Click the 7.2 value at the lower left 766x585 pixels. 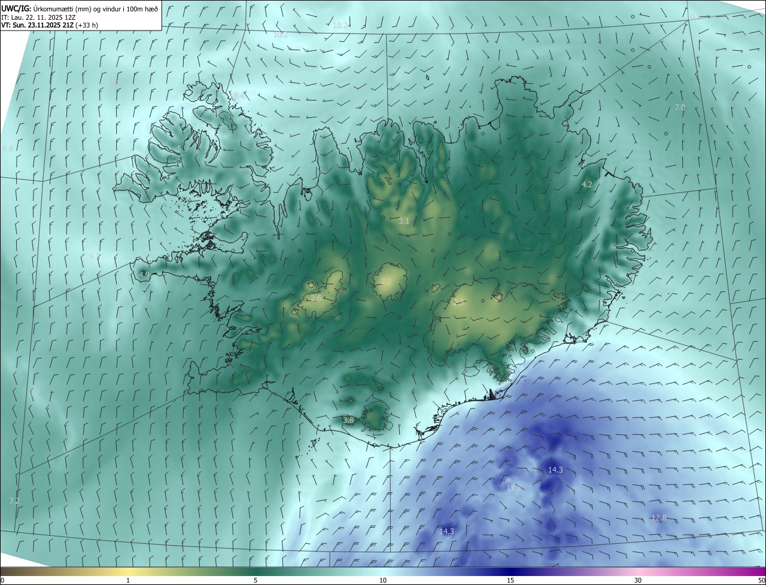pyautogui.click(x=15, y=501)
